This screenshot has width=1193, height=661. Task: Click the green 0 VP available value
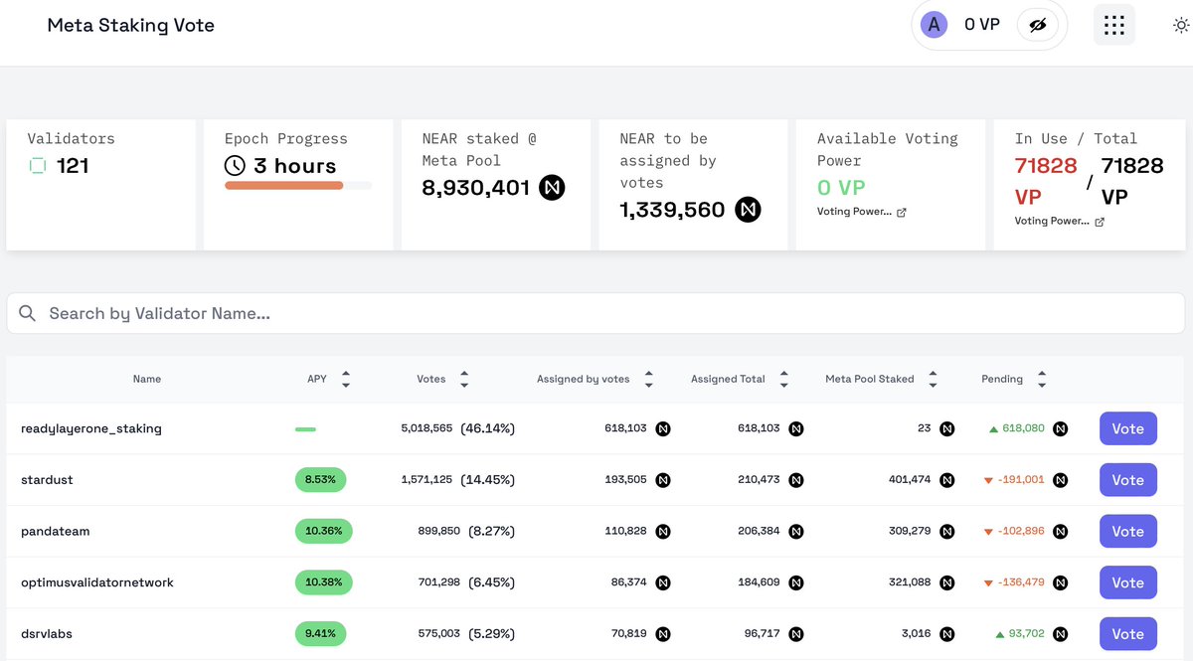841,187
